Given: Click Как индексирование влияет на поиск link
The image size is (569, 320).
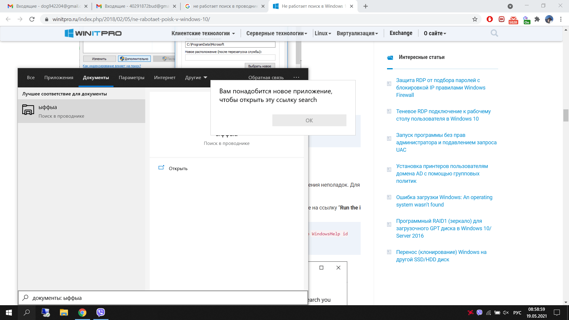Looking at the screenshot, I should [x=112, y=66].
